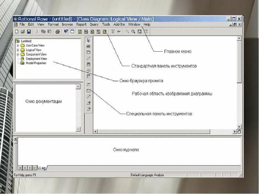Select the Dependency arrow tool
Image resolution: width=259 pixels, height=194 pixels.
pyautogui.click(x=88, y=97)
